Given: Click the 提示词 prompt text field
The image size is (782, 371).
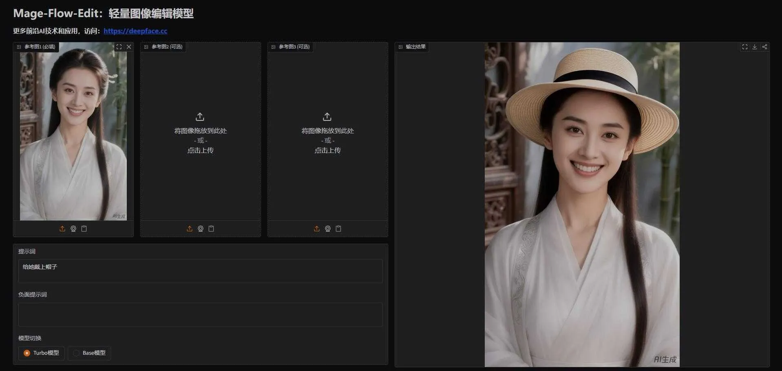Looking at the screenshot, I should (x=200, y=271).
